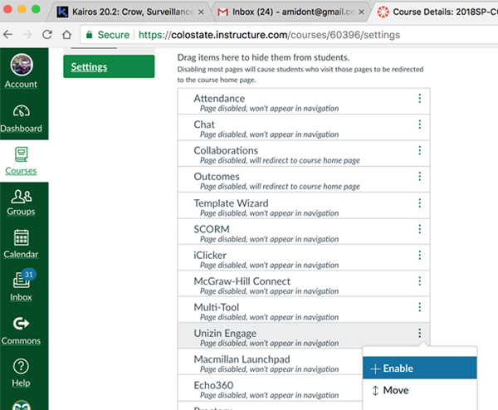Image resolution: width=498 pixels, height=410 pixels.
Task: Open the Settings course navigation link
Action: (x=109, y=66)
